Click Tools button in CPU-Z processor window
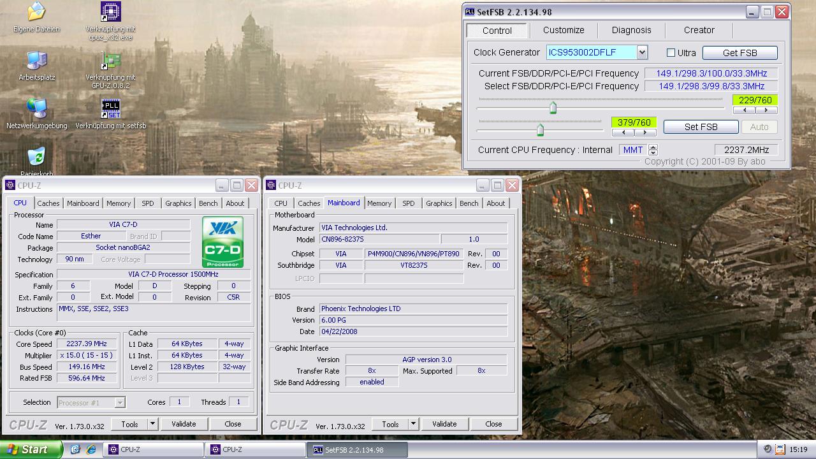The image size is (816, 459). (130, 424)
